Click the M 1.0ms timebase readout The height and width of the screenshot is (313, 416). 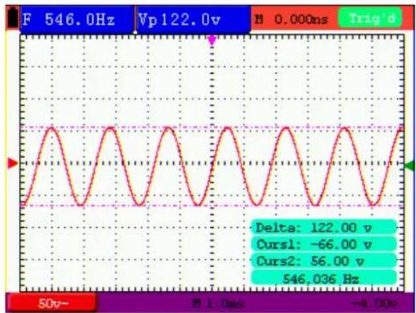point(218,303)
